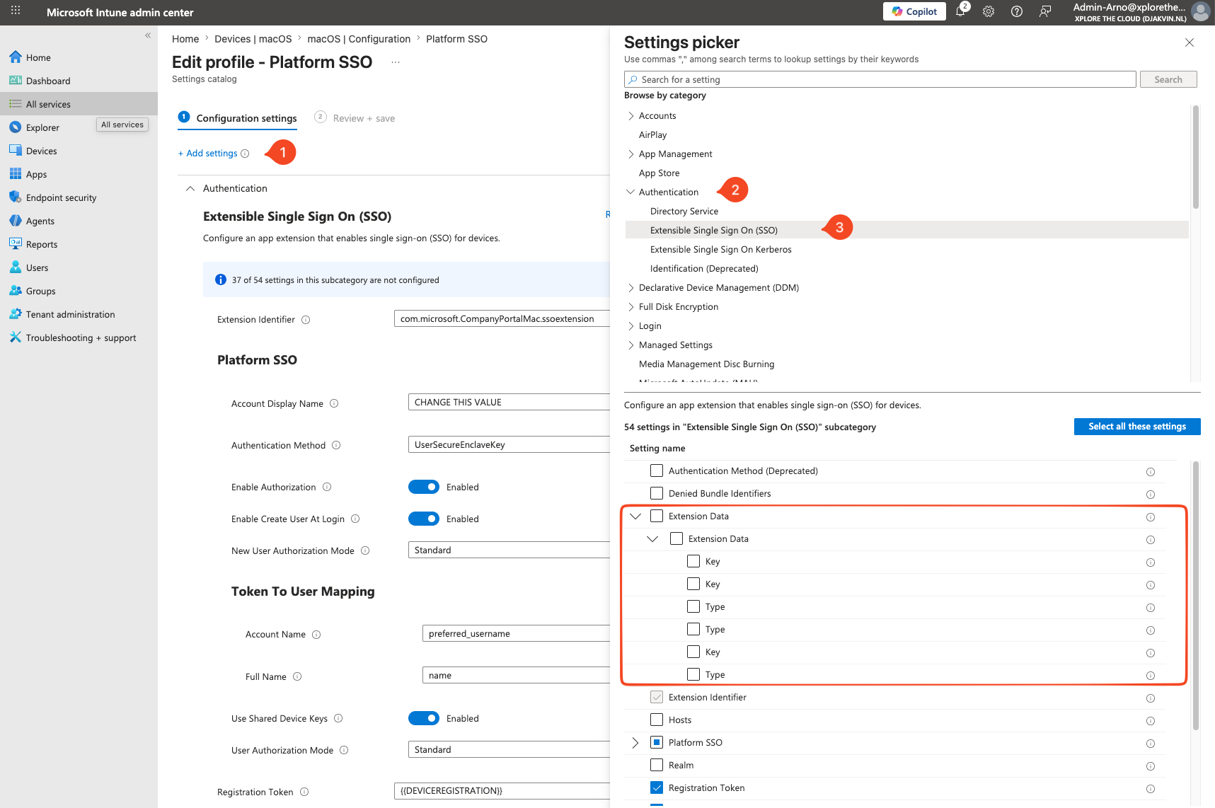Image resolution: width=1215 pixels, height=808 pixels.
Task: Uncheck the Registration Token checkbox
Action: click(x=656, y=787)
